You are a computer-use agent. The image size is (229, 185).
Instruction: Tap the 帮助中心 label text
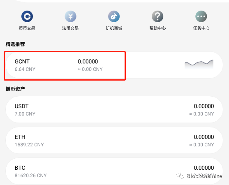pyautogui.click(x=157, y=28)
